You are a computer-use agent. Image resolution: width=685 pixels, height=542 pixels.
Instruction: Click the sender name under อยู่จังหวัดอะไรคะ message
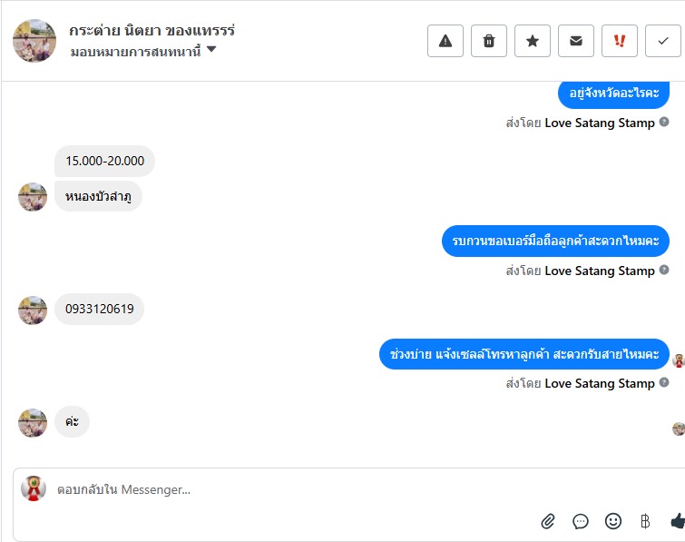pos(599,123)
